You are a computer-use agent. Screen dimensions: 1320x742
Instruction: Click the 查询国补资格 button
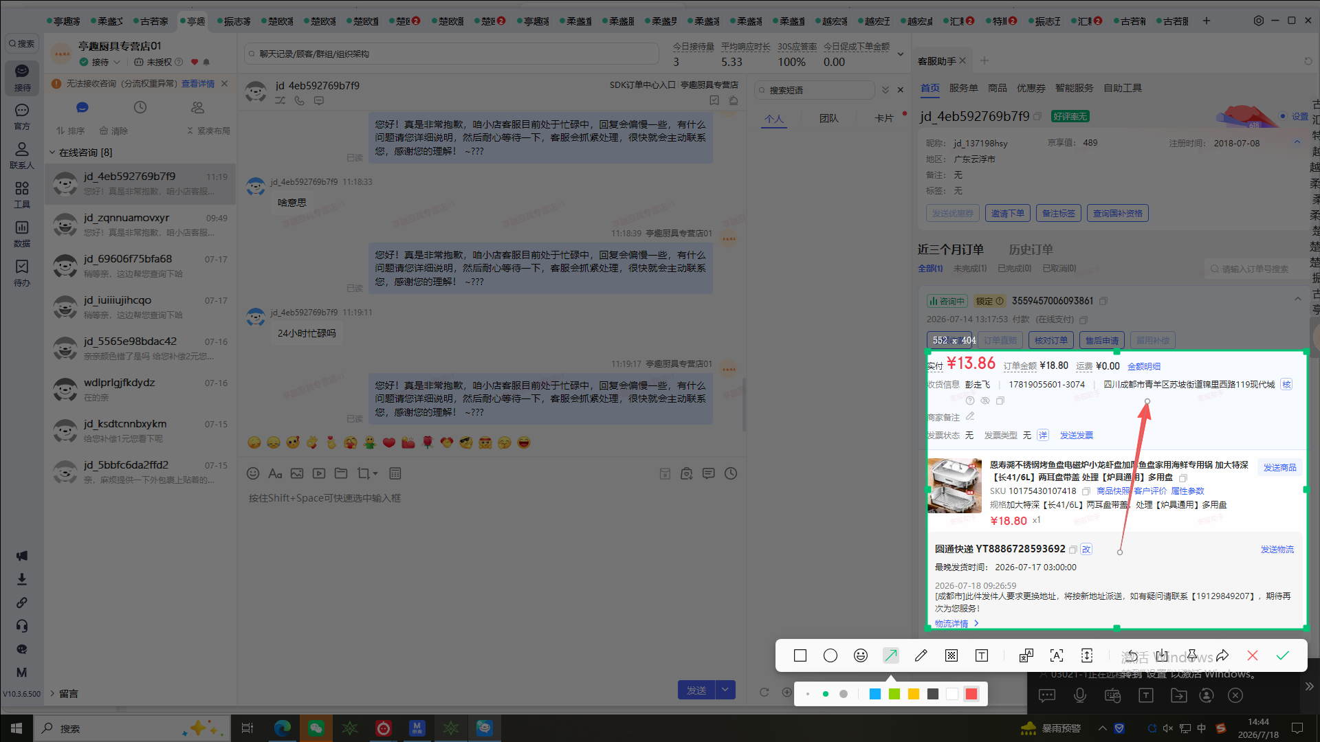[1118, 214]
